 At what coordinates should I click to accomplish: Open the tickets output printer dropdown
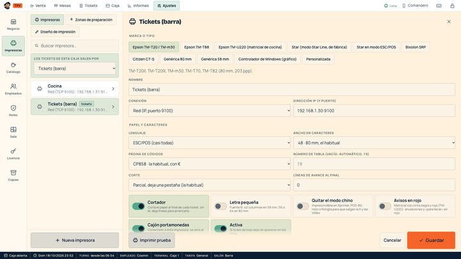[x=75, y=68]
